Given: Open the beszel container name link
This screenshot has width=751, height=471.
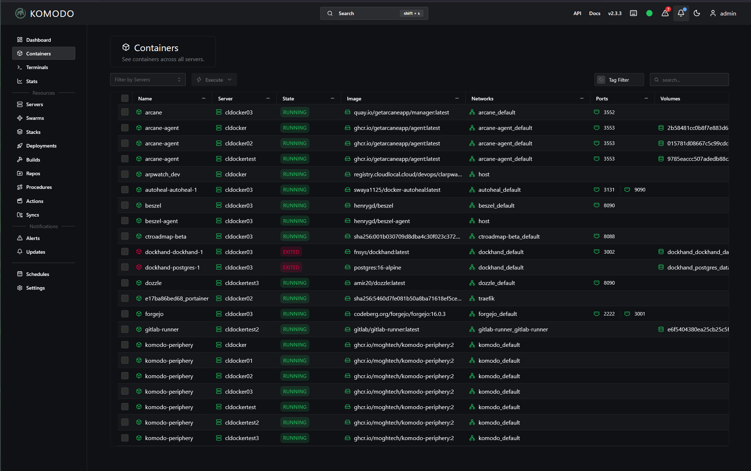Looking at the screenshot, I should point(153,205).
